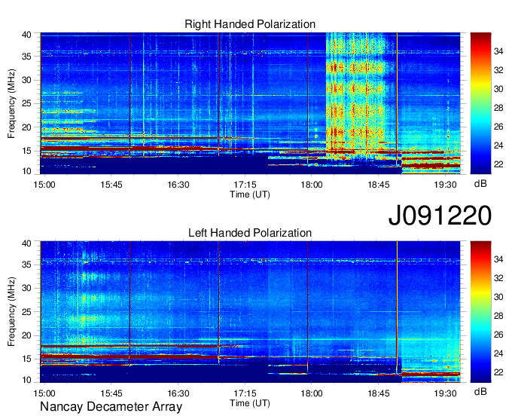Image resolution: width=512 pixels, height=416 pixels.
Task: Click the '15:00' time tick of the Left Handed plot
Action: pos(44,393)
